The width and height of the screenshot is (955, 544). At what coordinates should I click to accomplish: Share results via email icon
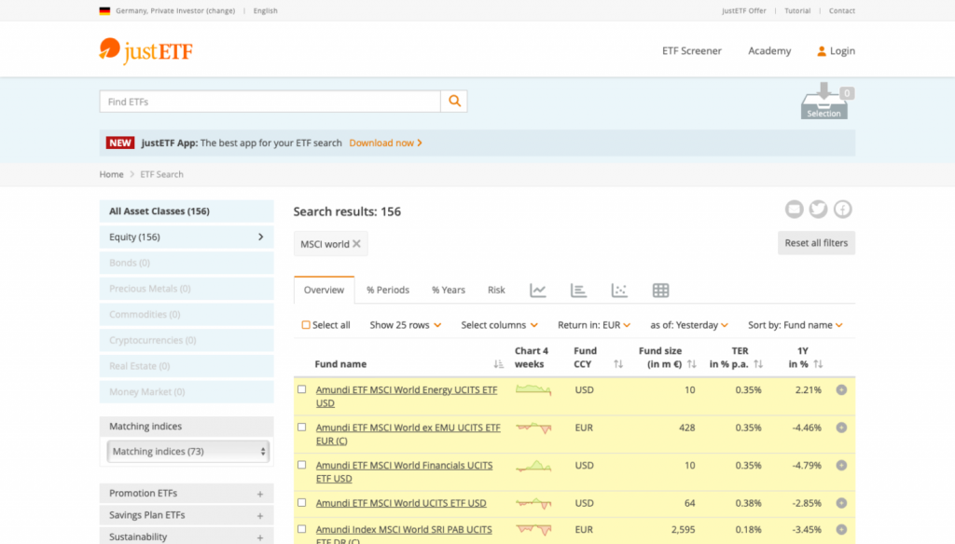point(795,210)
